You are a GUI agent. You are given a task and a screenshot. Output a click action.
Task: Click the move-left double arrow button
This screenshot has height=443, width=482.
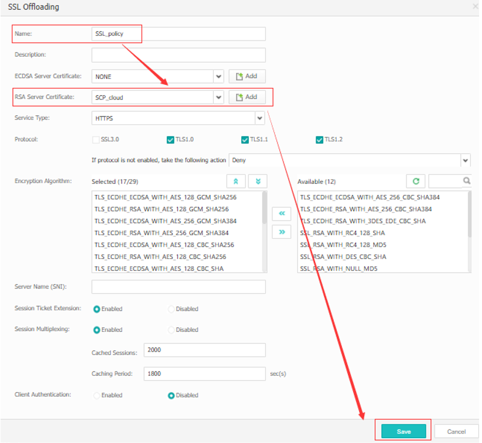[x=282, y=214]
